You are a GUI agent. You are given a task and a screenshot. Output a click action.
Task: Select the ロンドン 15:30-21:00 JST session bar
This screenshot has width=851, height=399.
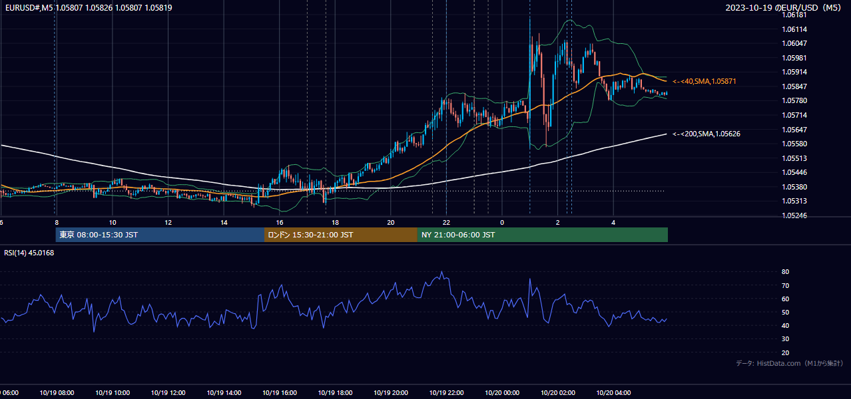pos(341,235)
